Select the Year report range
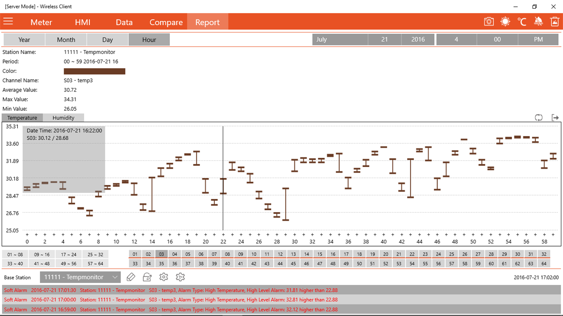Screen dimensions: 563x316 coord(24,40)
